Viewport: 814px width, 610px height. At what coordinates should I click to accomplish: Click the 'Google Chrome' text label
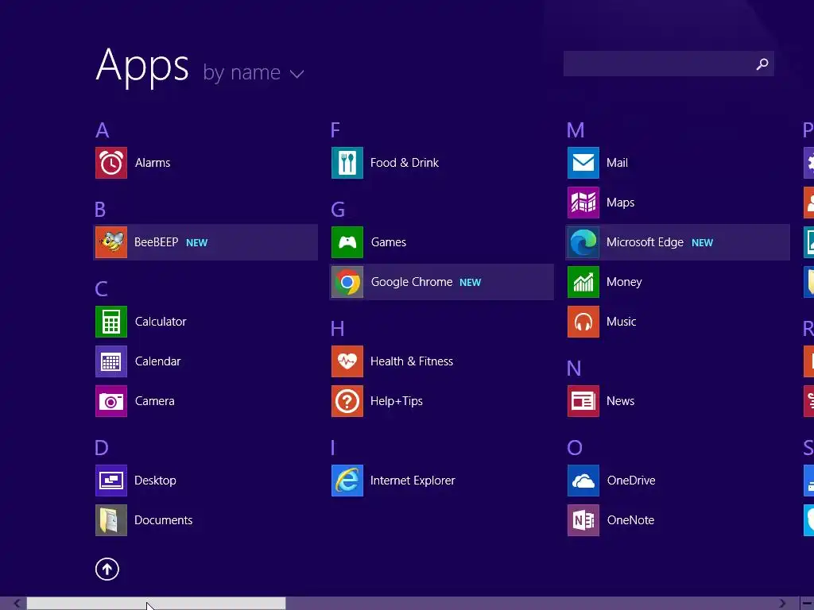point(412,282)
